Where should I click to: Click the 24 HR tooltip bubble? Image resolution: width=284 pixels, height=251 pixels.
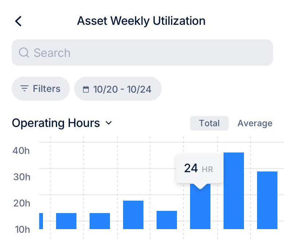(199, 169)
